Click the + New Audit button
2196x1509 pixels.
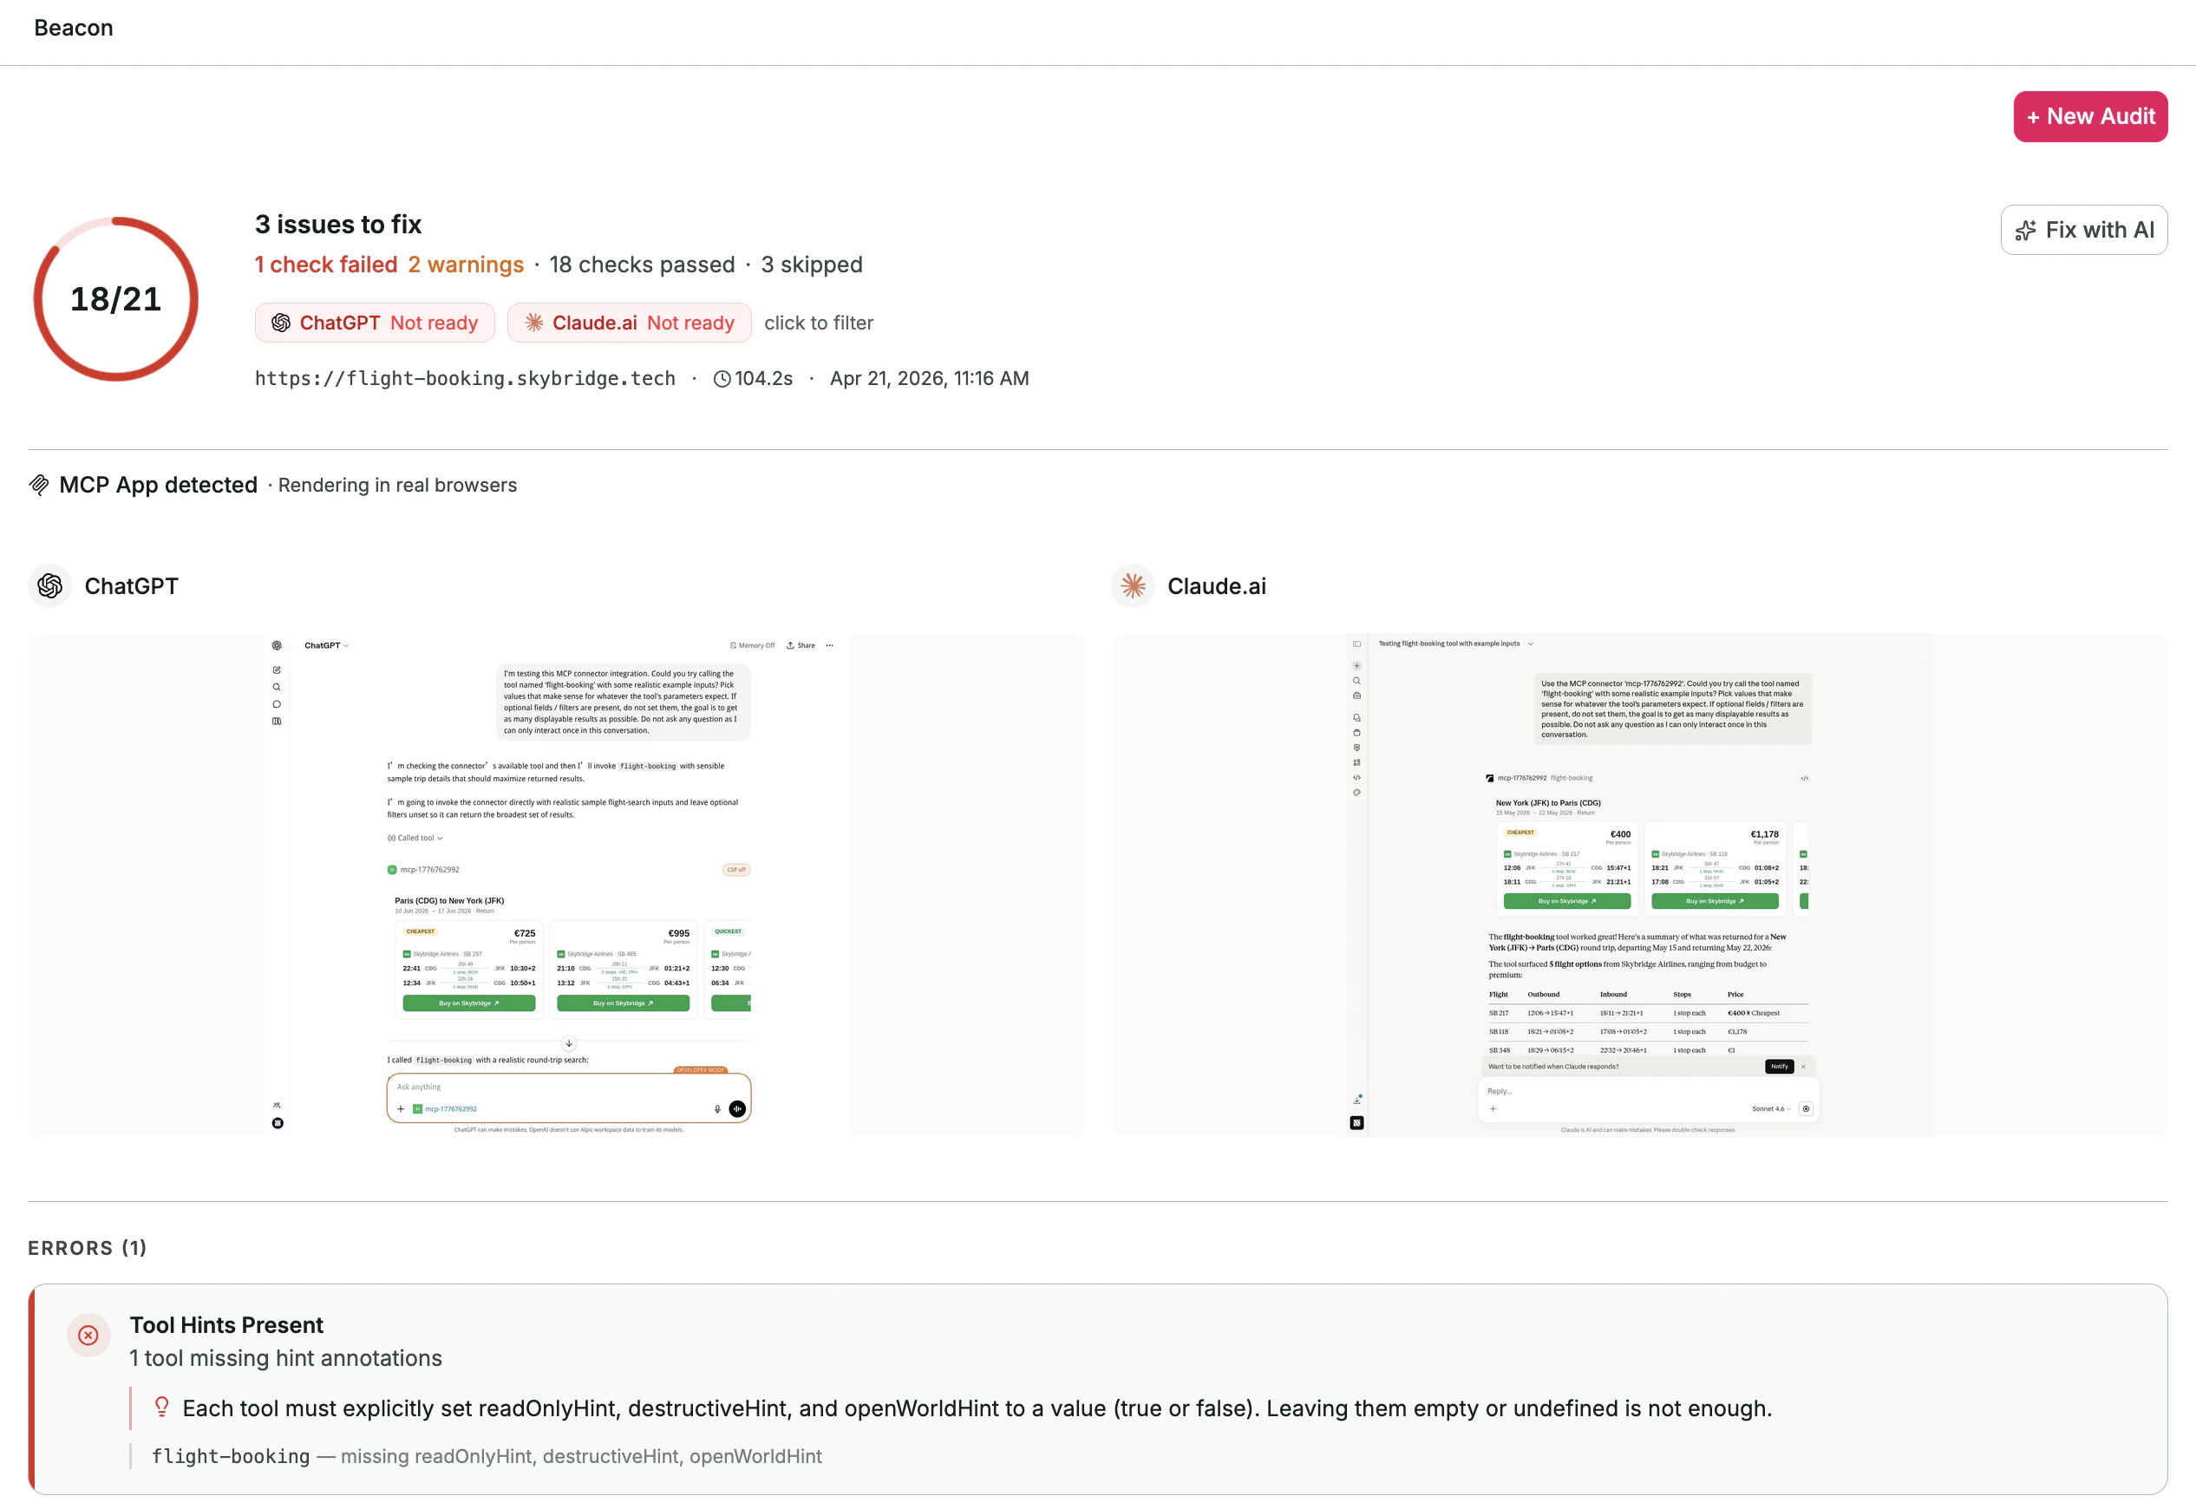(2089, 116)
